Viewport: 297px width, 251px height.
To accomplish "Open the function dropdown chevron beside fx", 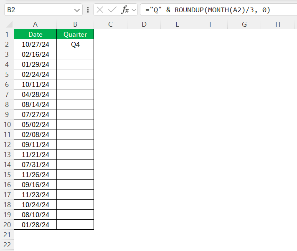I will (134, 10).
